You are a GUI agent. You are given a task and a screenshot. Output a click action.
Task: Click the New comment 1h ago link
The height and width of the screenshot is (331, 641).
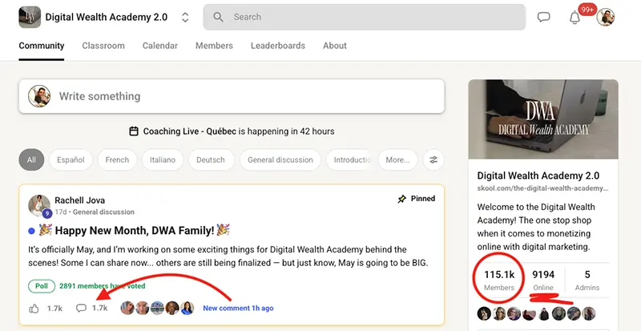[238, 308]
